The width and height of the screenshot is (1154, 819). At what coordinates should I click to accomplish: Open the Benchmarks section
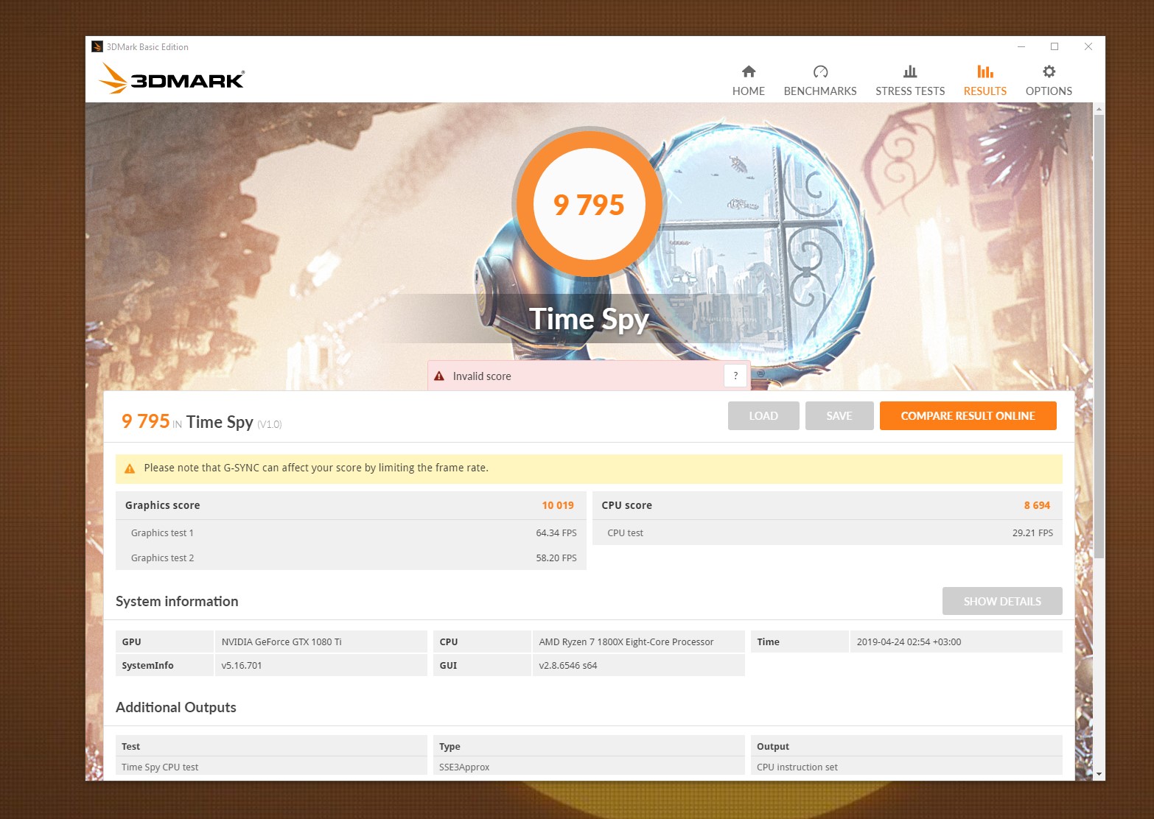click(820, 80)
